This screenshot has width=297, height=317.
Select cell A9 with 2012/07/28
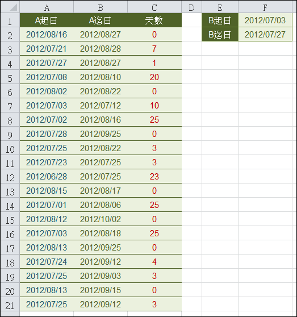(x=47, y=134)
